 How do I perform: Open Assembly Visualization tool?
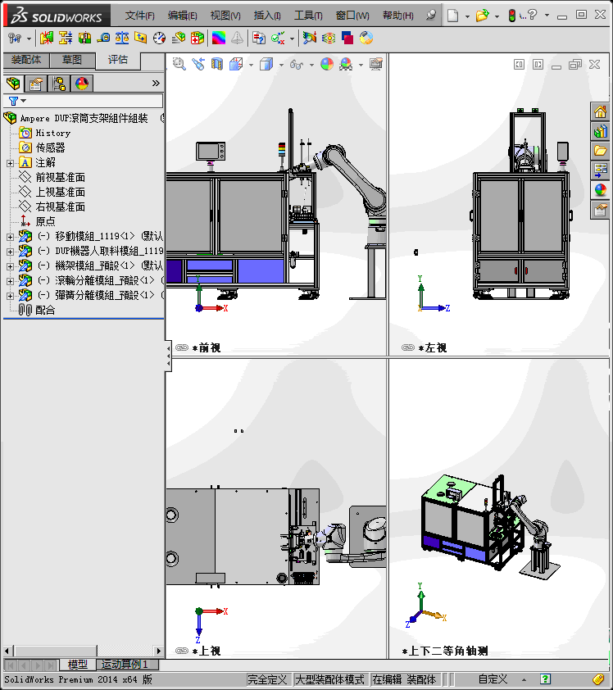pyautogui.click(x=178, y=39)
